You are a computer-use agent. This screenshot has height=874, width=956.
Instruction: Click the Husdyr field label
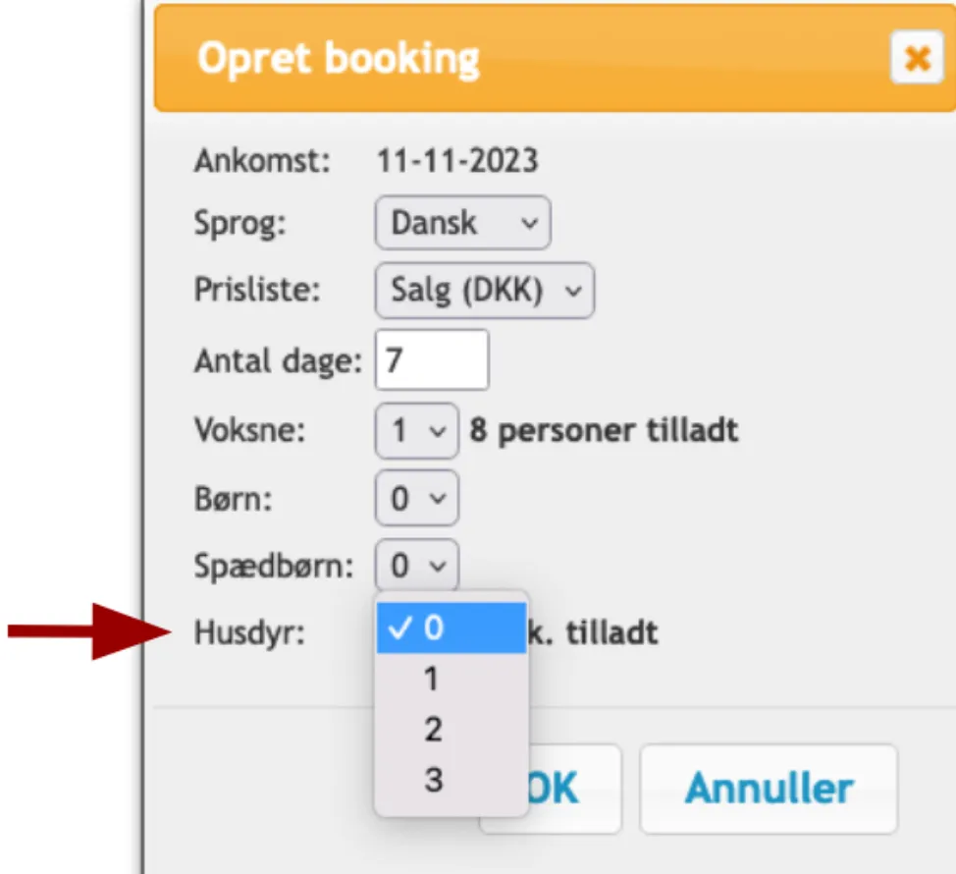(248, 632)
